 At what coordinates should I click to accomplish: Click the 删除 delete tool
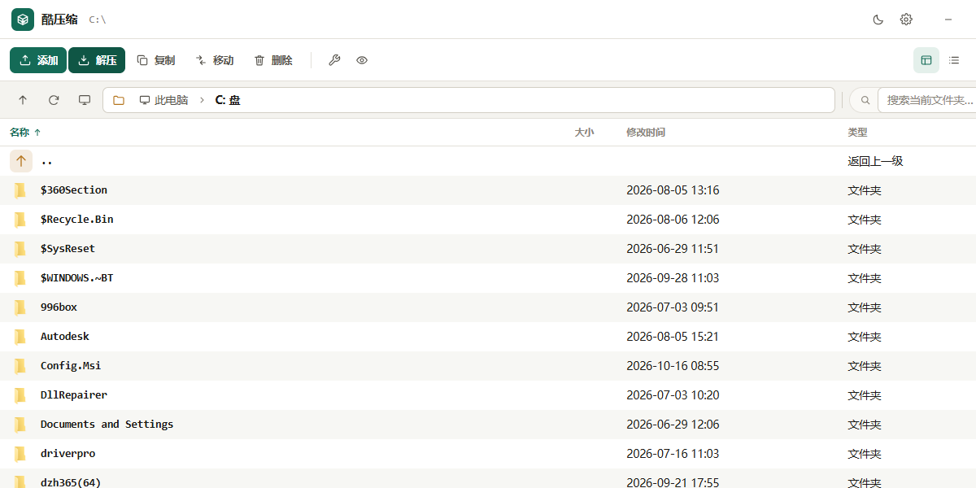click(x=273, y=60)
